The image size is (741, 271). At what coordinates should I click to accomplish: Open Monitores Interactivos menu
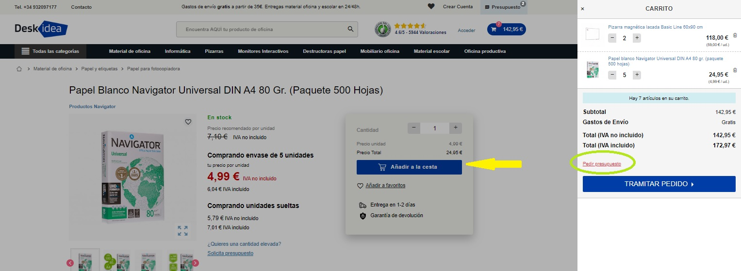pyautogui.click(x=263, y=51)
